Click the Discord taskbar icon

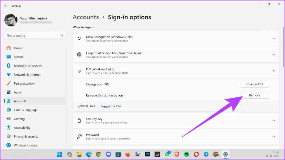[x=108, y=154]
